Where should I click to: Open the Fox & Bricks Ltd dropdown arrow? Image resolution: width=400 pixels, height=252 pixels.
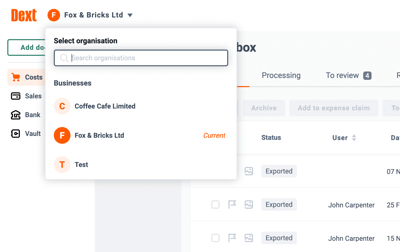point(130,15)
